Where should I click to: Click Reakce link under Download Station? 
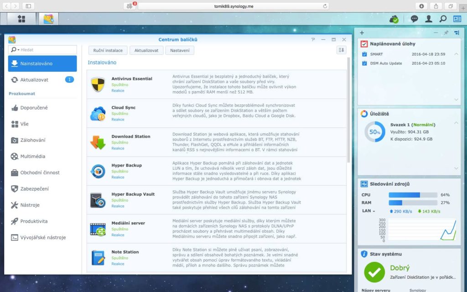[118, 148]
